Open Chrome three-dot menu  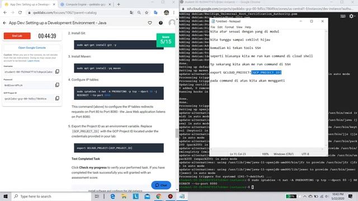174,12
